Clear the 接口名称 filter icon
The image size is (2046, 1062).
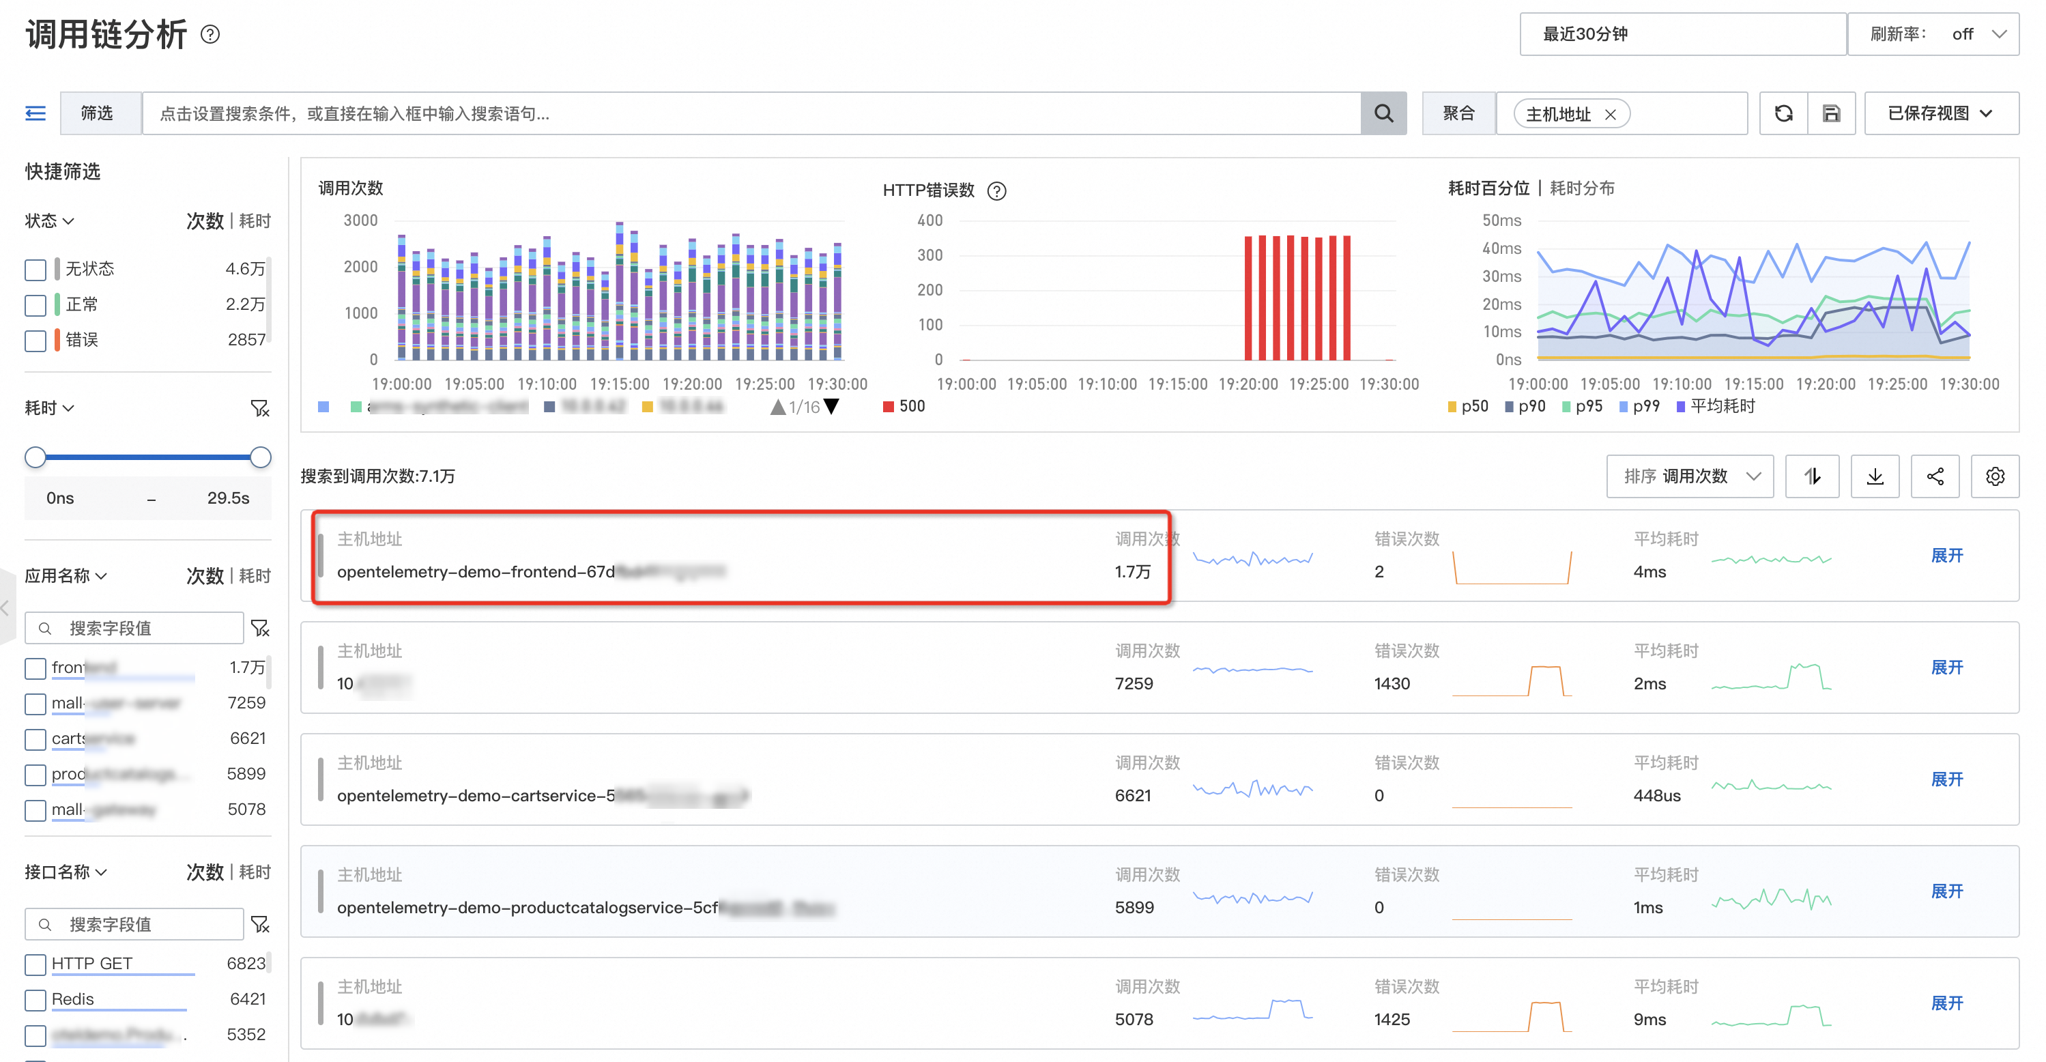(x=260, y=923)
